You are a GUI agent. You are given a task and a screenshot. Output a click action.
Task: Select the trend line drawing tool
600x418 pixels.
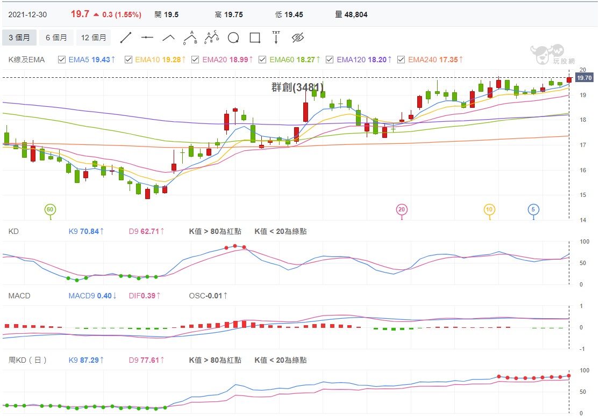126,38
